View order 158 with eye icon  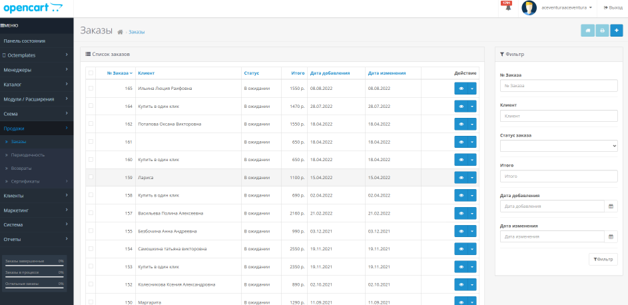(x=461, y=195)
